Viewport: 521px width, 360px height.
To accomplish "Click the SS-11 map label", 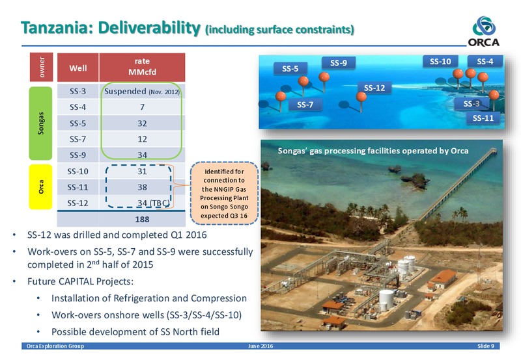I will pos(483,118).
